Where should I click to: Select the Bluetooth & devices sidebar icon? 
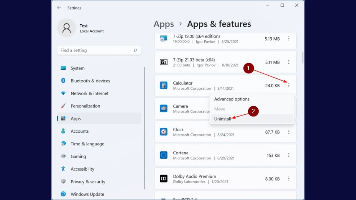[x=63, y=81]
